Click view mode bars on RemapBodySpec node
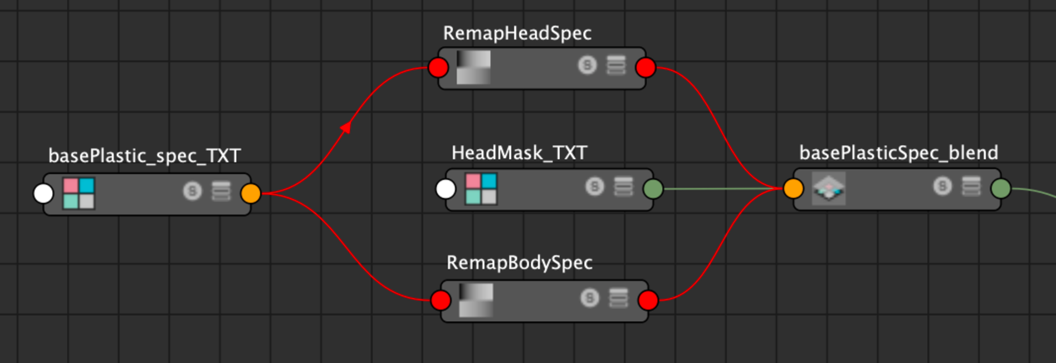Screen dimensions: 1056x363 click(618, 298)
